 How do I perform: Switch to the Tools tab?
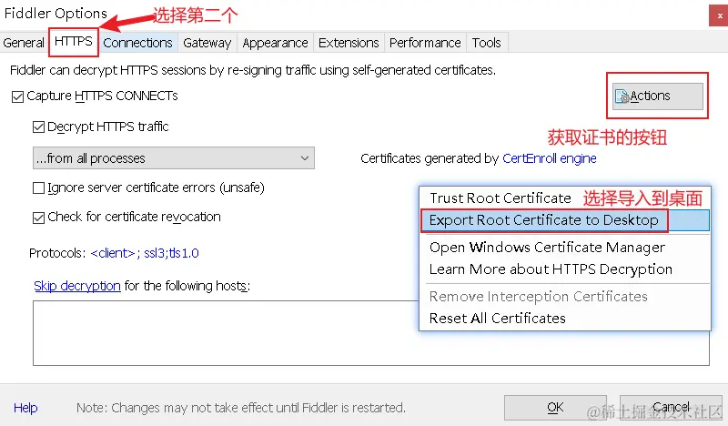point(486,43)
